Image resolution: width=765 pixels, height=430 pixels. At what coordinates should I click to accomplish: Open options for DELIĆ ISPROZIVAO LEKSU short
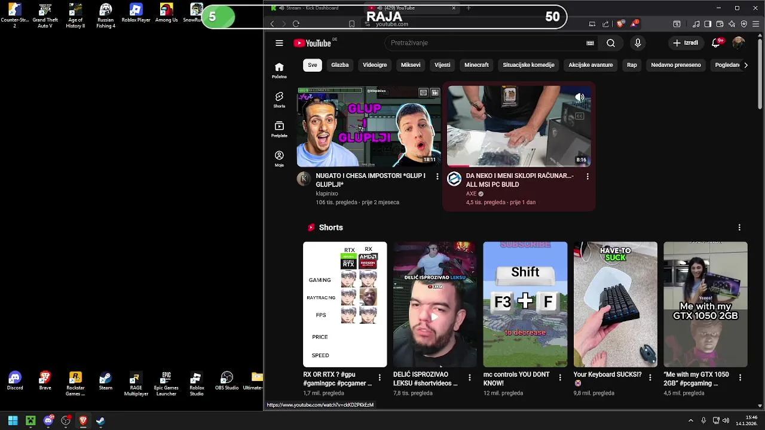click(470, 378)
